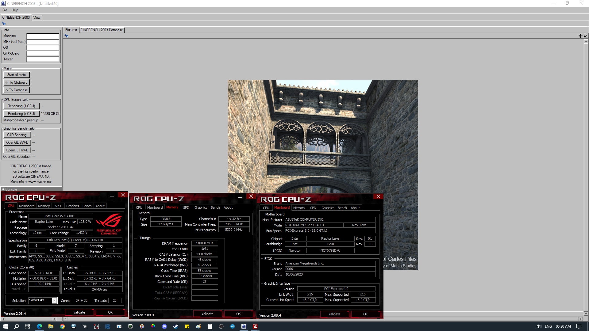Viewport: 589px width, 331px height.
Task: Click Validate in CPU-Z Mainboard window
Action: (x=334, y=314)
